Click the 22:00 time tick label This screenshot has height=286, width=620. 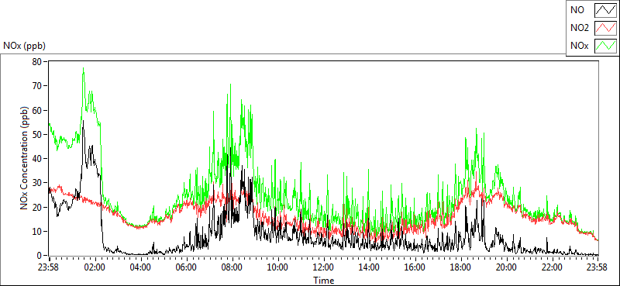click(x=552, y=267)
